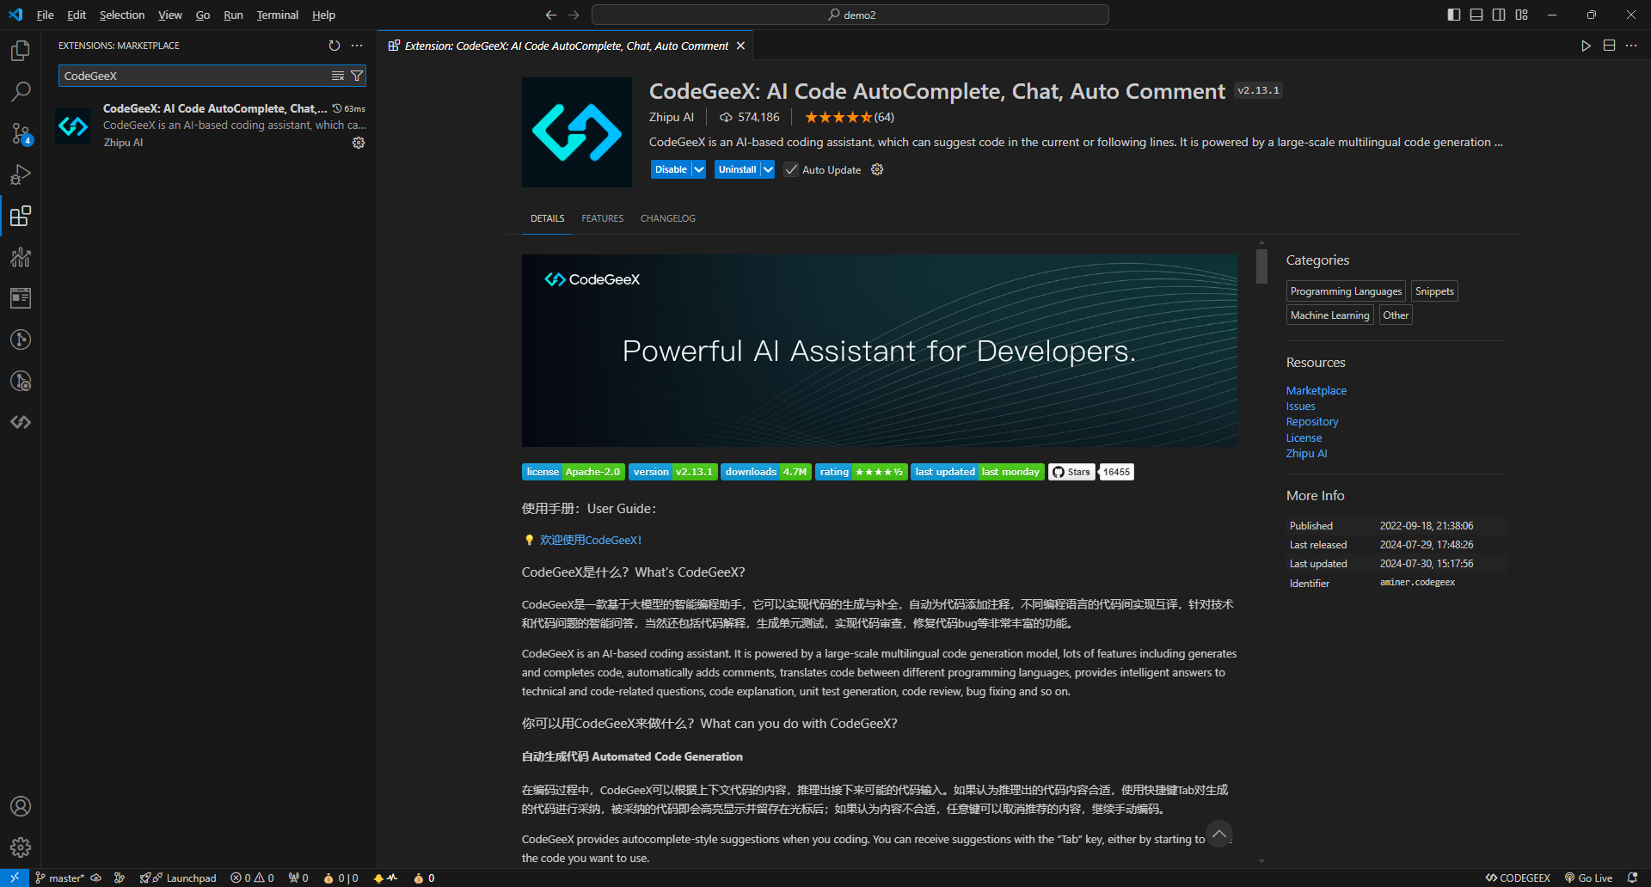Click the publish cloud icon beside master
This screenshot has height=887, width=1651.
(x=96, y=878)
